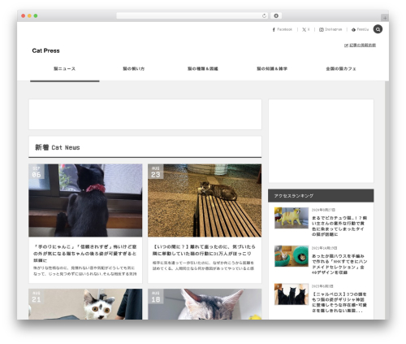406x344 pixels.
Task: Open the 「手のりにゃんこ」 article headline
Action: tap(85, 254)
